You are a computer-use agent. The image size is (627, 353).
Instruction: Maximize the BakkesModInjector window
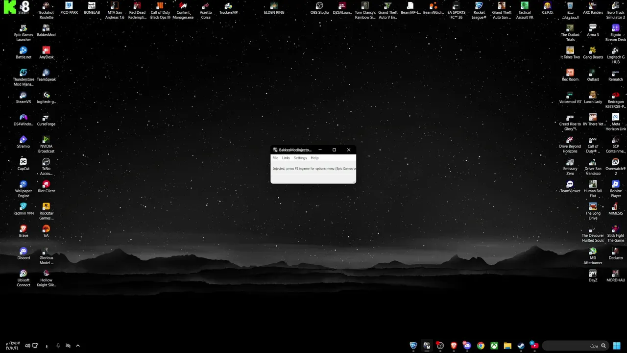click(x=334, y=150)
